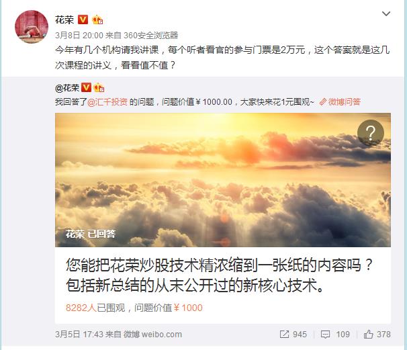Open the 花荣 username at top of post
This screenshot has height=350, width=407.
point(64,19)
